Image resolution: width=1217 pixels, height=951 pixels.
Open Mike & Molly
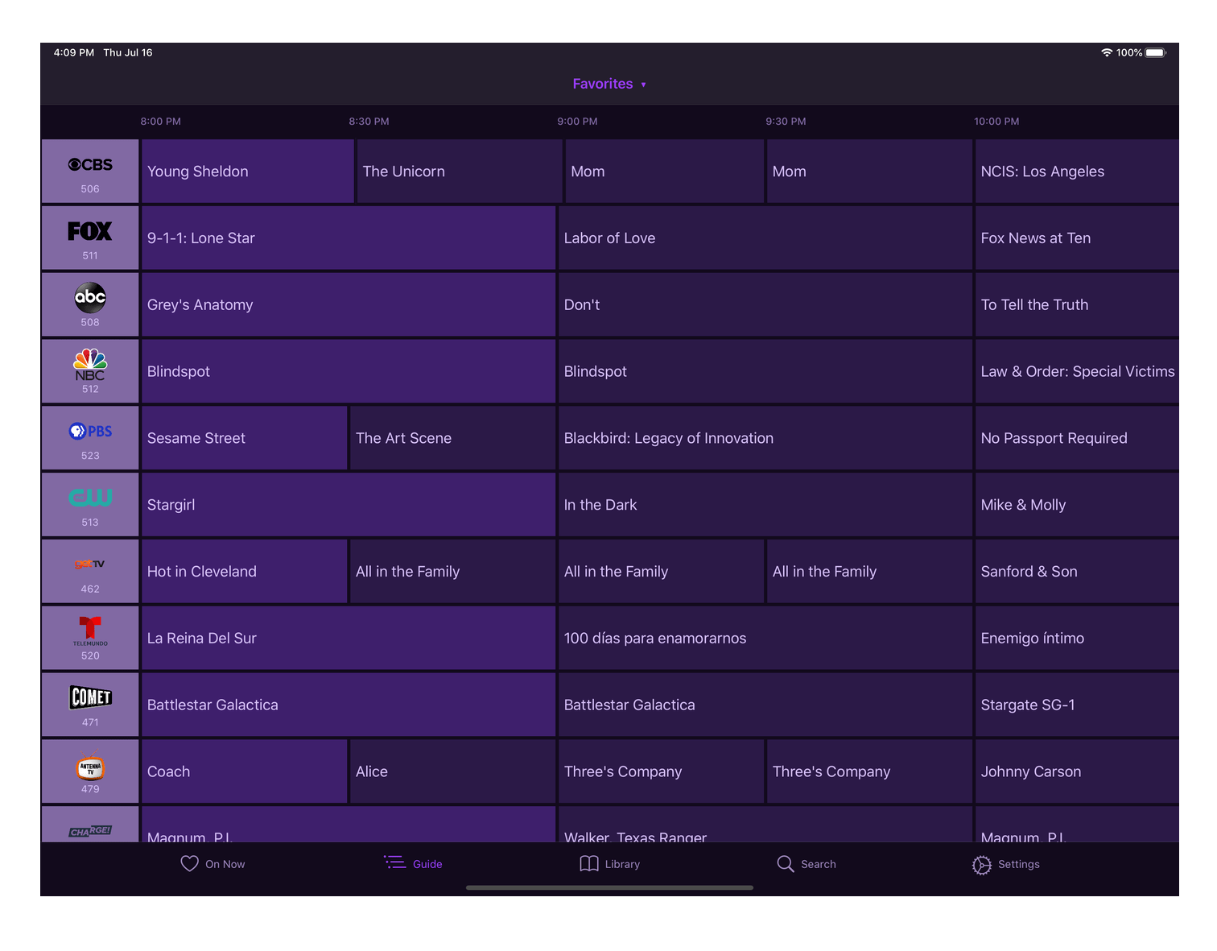tap(1077, 505)
